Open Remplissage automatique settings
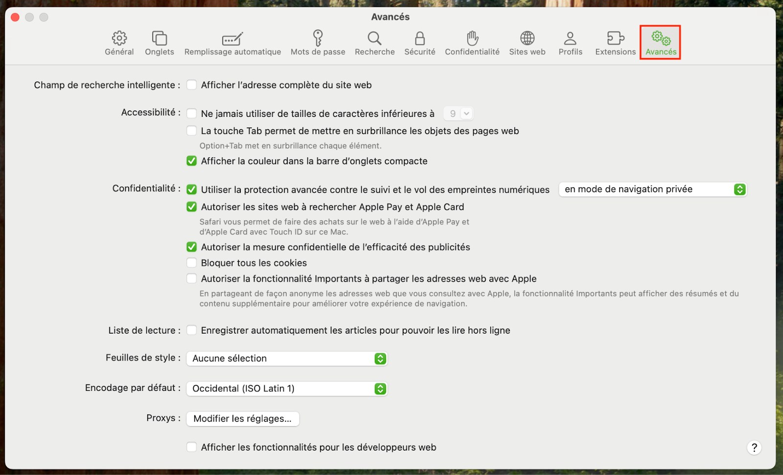The height and width of the screenshot is (475, 783). tap(232, 43)
